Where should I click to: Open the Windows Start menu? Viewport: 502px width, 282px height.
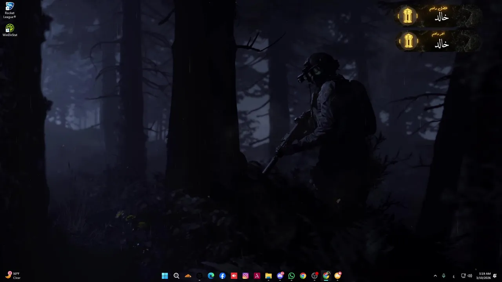[165, 276]
